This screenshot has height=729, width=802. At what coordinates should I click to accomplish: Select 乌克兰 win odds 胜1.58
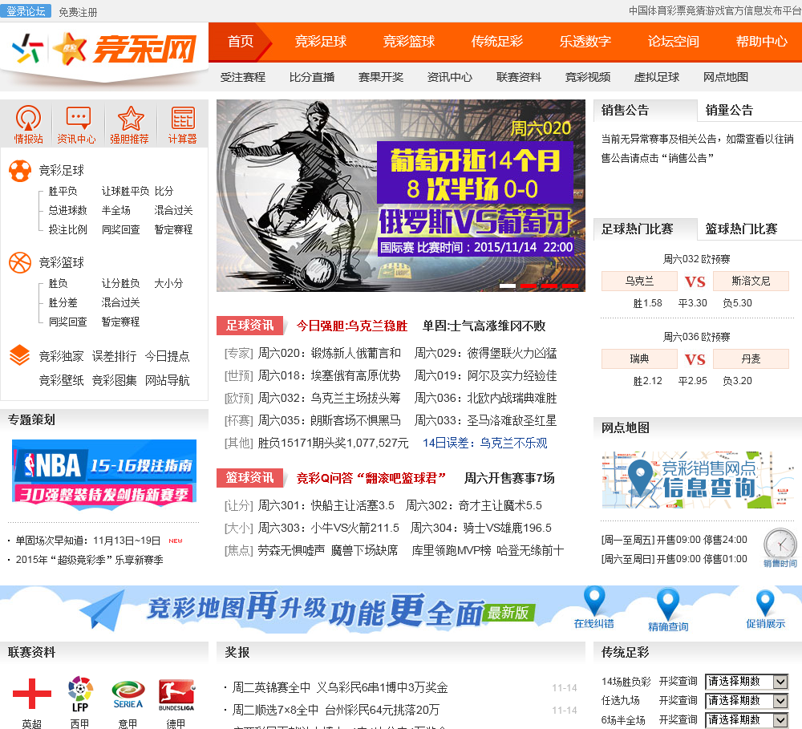(x=647, y=303)
